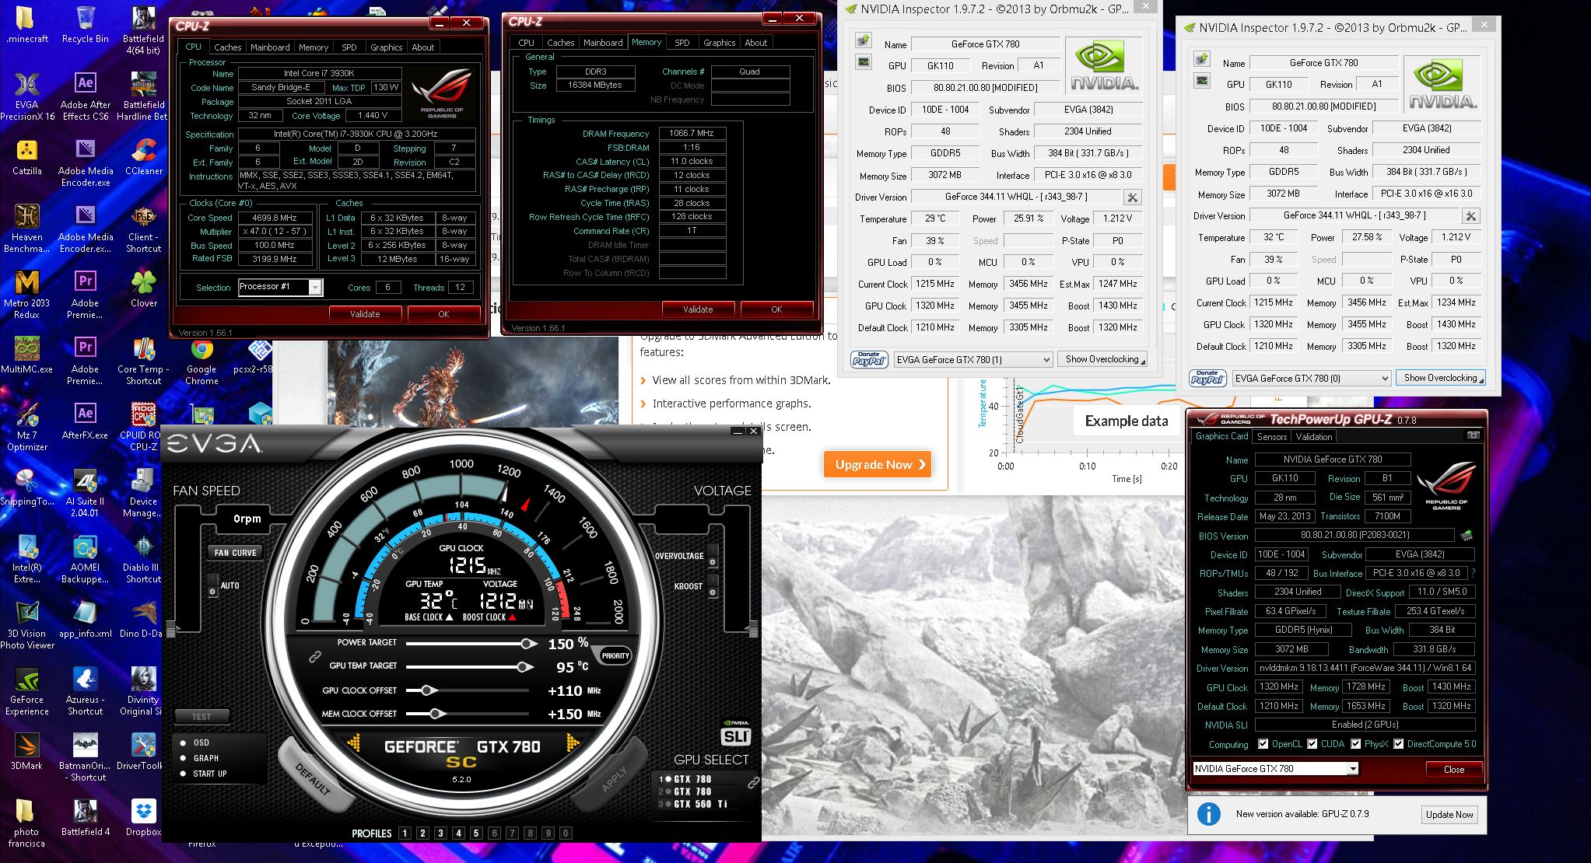Click driver tools icon in right NVIDIA Inspector
The image size is (1591, 863).
pos(1471,216)
